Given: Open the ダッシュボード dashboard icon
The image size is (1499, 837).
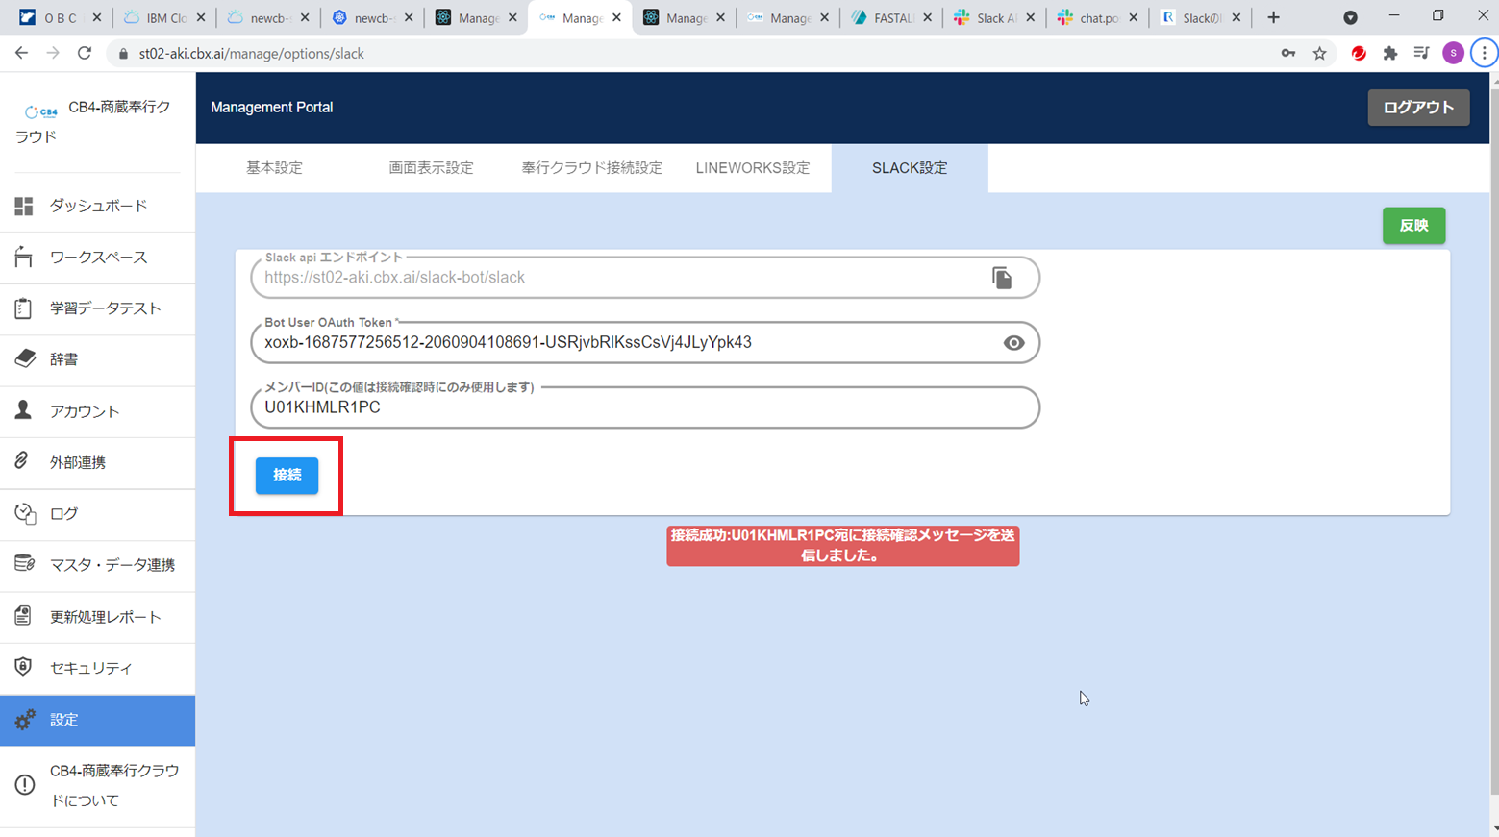Looking at the screenshot, I should [24, 206].
